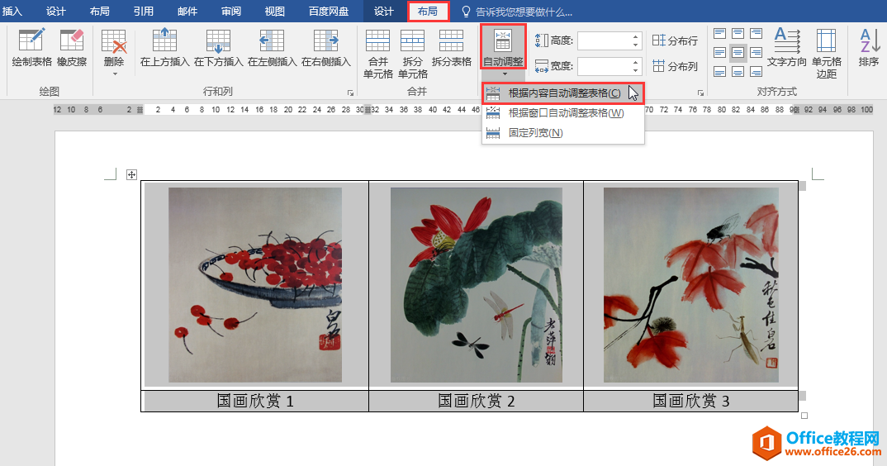Image resolution: width=887 pixels, height=466 pixels.
Task: Open the AutoFit (自动调整) dropdown
Action: pos(503,51)
